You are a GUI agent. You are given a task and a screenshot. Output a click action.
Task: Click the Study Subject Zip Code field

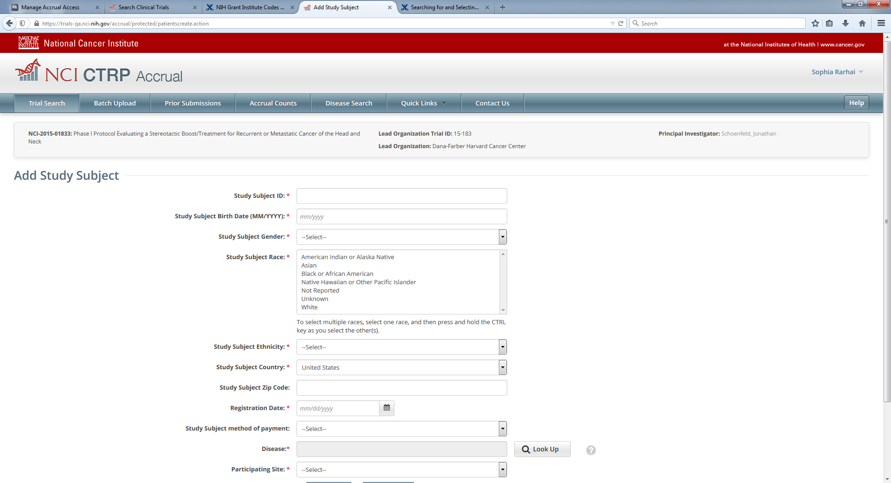tap(401, 388)
